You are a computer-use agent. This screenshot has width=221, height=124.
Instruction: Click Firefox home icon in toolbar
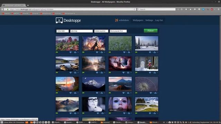tap(190, 9)
